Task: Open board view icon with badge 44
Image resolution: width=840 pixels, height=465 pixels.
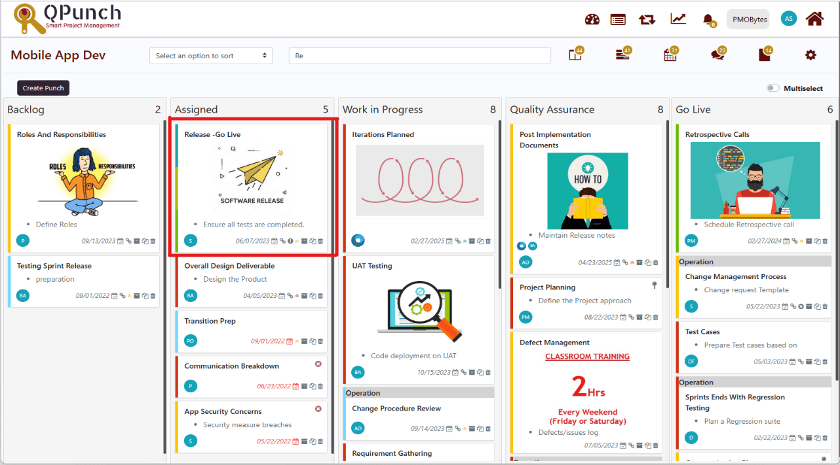Action: pos(576,54)
